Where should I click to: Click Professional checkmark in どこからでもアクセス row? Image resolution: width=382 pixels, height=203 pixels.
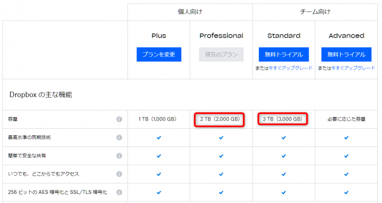(x=221, y=175)
